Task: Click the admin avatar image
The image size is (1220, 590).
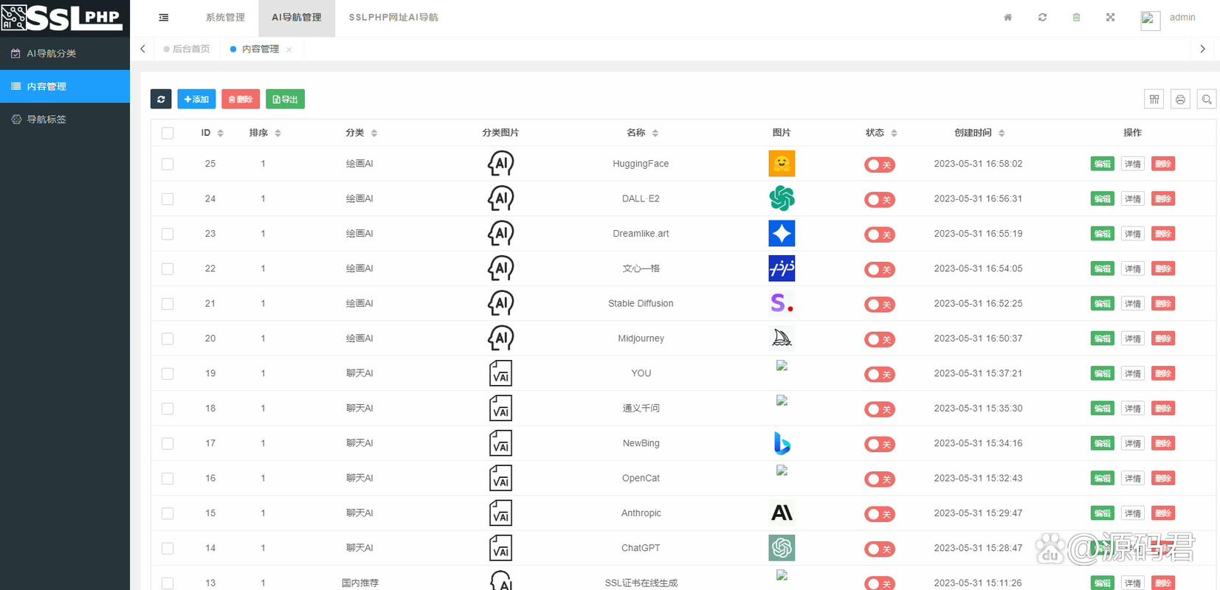Action: (x=1150, y=20)
